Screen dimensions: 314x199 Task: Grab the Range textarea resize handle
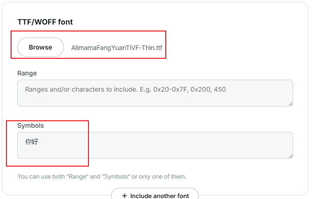click(290, 104)
